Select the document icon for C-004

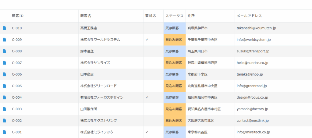coord(5,97)
